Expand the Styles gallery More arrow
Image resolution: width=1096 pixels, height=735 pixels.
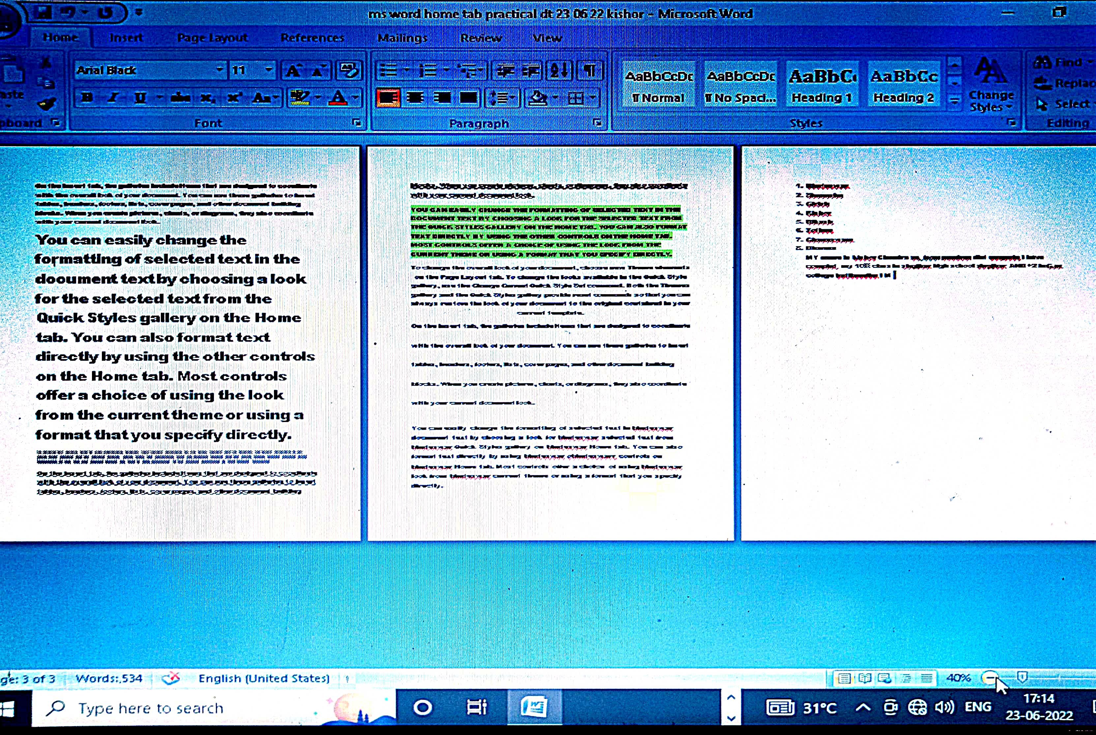(x=954, y=101)
